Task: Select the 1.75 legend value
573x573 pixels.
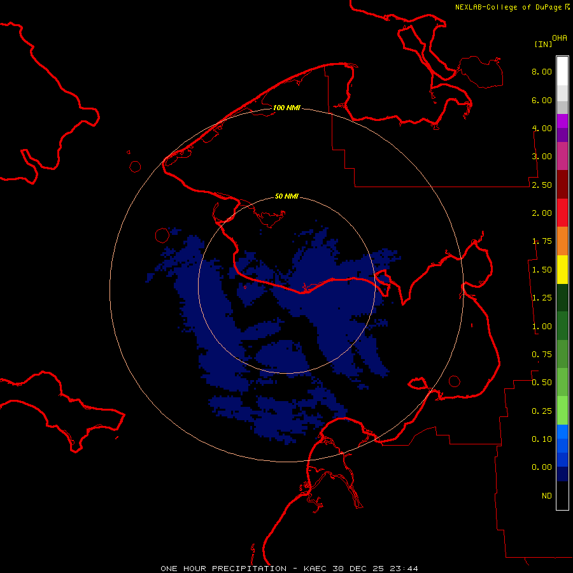Action: point(542,241)
